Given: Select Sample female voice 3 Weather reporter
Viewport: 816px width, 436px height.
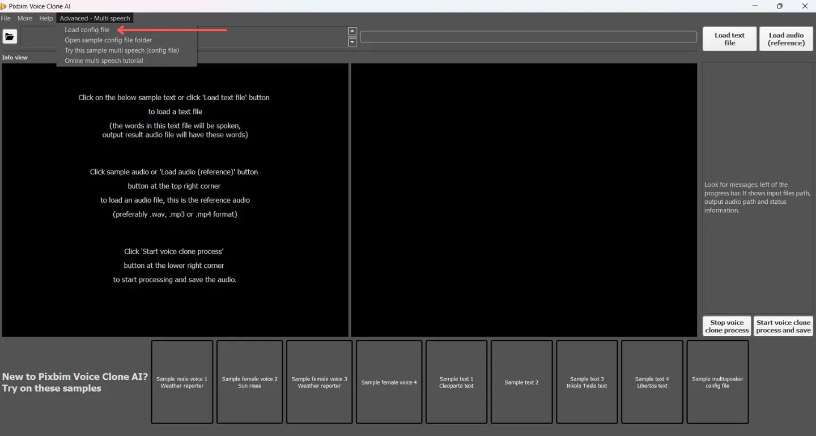Looking at the screenshot, I should [x=320, y=382].
